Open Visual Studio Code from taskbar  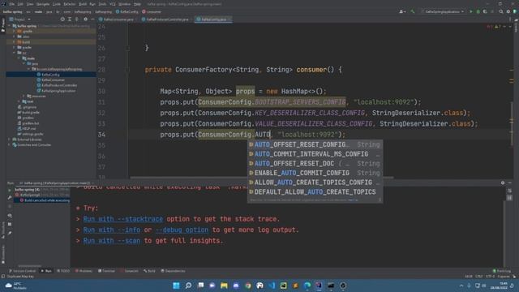[x=272, y=286]
